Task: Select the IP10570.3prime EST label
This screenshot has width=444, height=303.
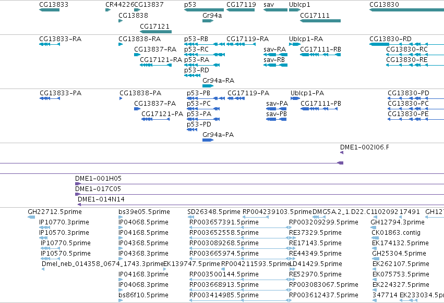Action: point(64,233)
